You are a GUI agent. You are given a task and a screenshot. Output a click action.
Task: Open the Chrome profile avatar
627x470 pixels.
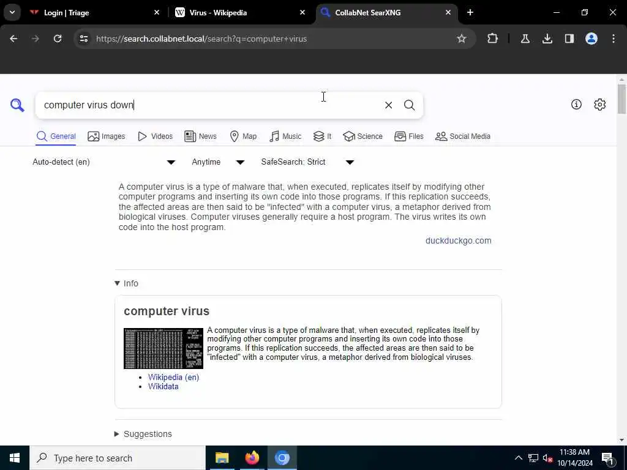pyautogui.click(x=591, y=39)
